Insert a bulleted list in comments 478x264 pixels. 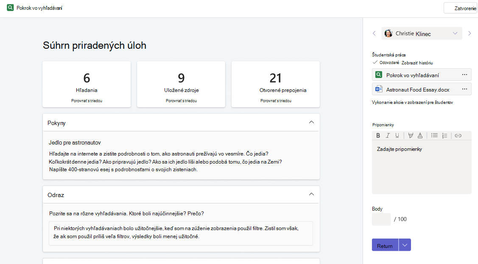[434, 136]
